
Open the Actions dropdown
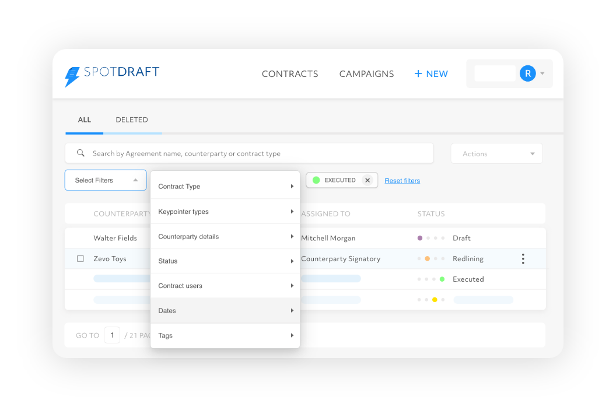coord(496,153)
